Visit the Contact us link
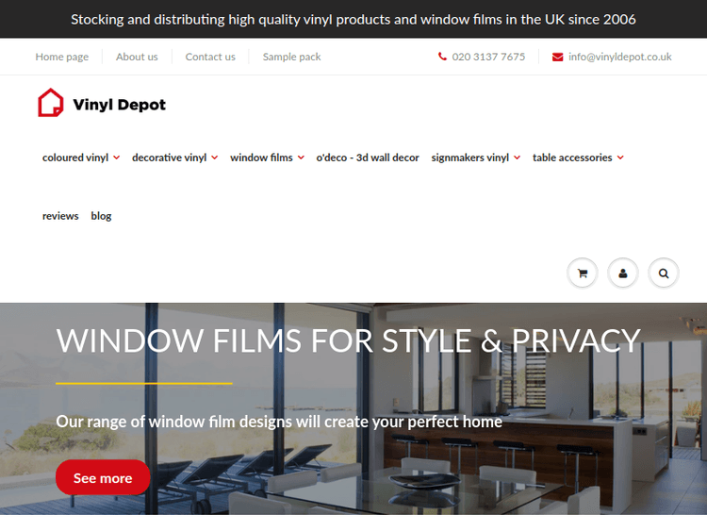This screenshot has width=707, height=531. 210,57
